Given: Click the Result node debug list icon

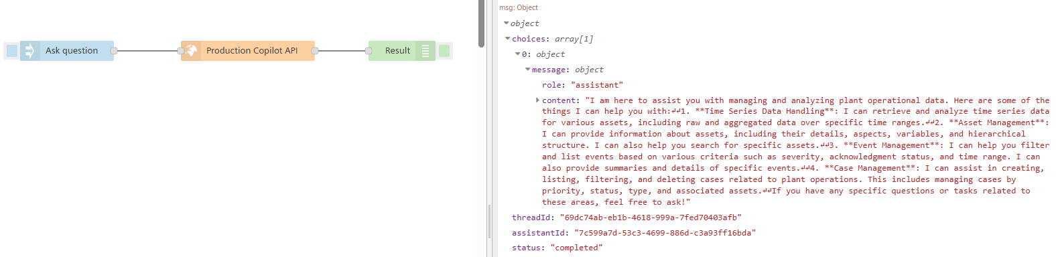Looking at the screenshot, I should tap(425, 51).
